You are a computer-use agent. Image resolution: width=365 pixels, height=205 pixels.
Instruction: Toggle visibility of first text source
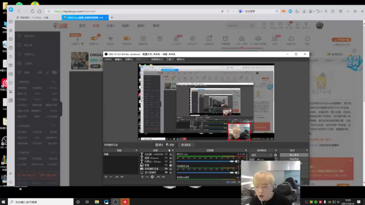tap(166, 154)
